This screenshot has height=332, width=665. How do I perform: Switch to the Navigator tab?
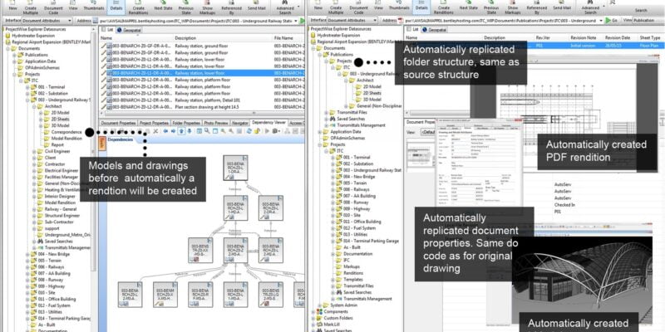click(x=240, y=123)
